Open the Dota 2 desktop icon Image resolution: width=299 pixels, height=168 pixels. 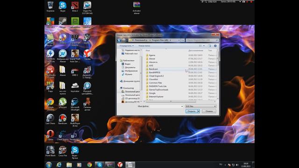tap(75, 7)
